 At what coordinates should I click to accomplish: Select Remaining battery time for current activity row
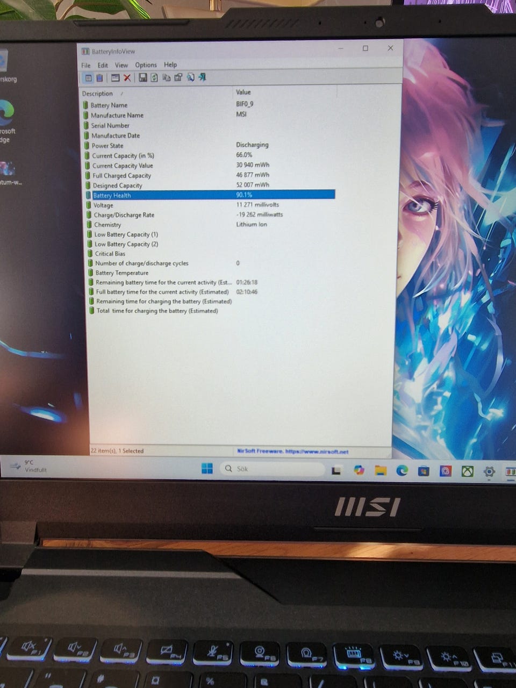pos(211,282)
